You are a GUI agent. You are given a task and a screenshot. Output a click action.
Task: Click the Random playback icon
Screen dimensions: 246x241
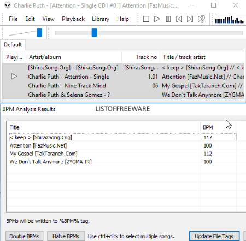tap(201, 19)
